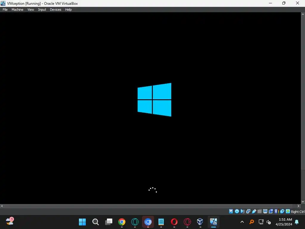Click the network adapters indicator
The width and height of the screenshot is (305, 229).
(x=248, y=211)
